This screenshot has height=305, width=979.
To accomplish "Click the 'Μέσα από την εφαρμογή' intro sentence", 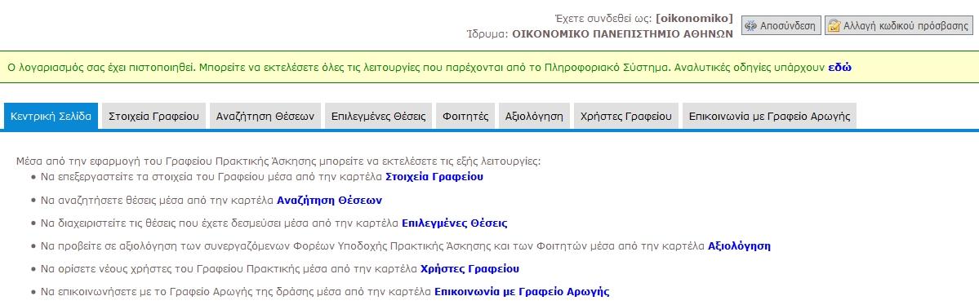I will tap(278, 161).
